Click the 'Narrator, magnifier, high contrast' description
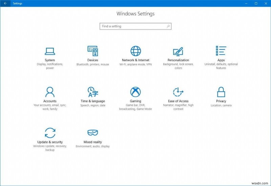The width and height of the screenshot is (271, 186). point(178,107)
